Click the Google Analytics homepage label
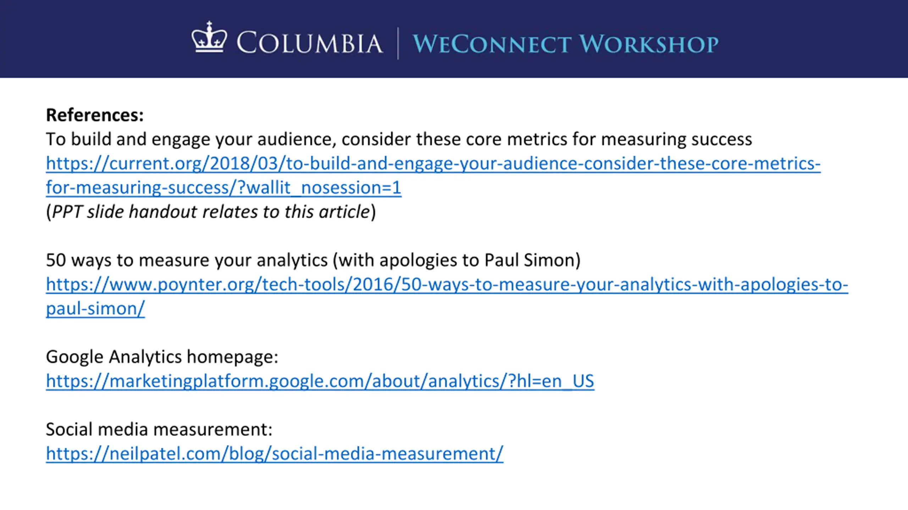This screenshot has width=908, height=510. point(162,357)
